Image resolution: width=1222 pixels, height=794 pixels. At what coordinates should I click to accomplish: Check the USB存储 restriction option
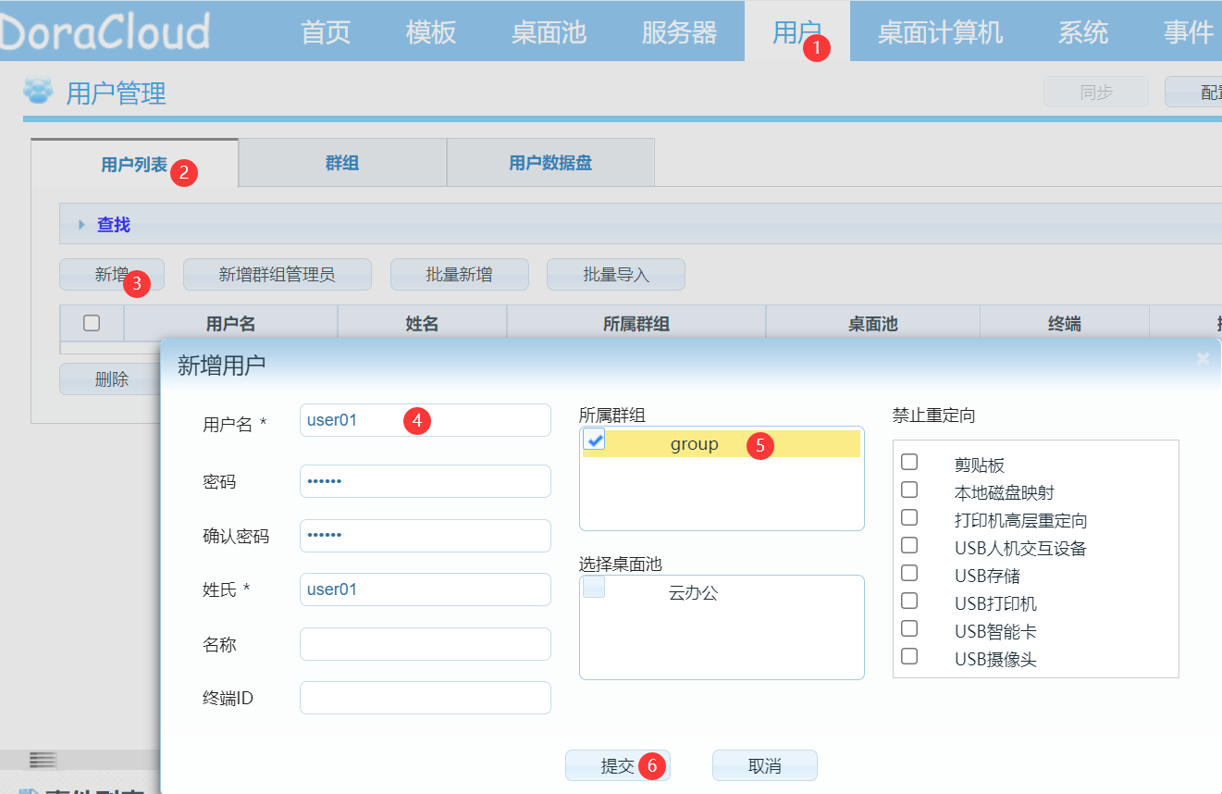909,574
